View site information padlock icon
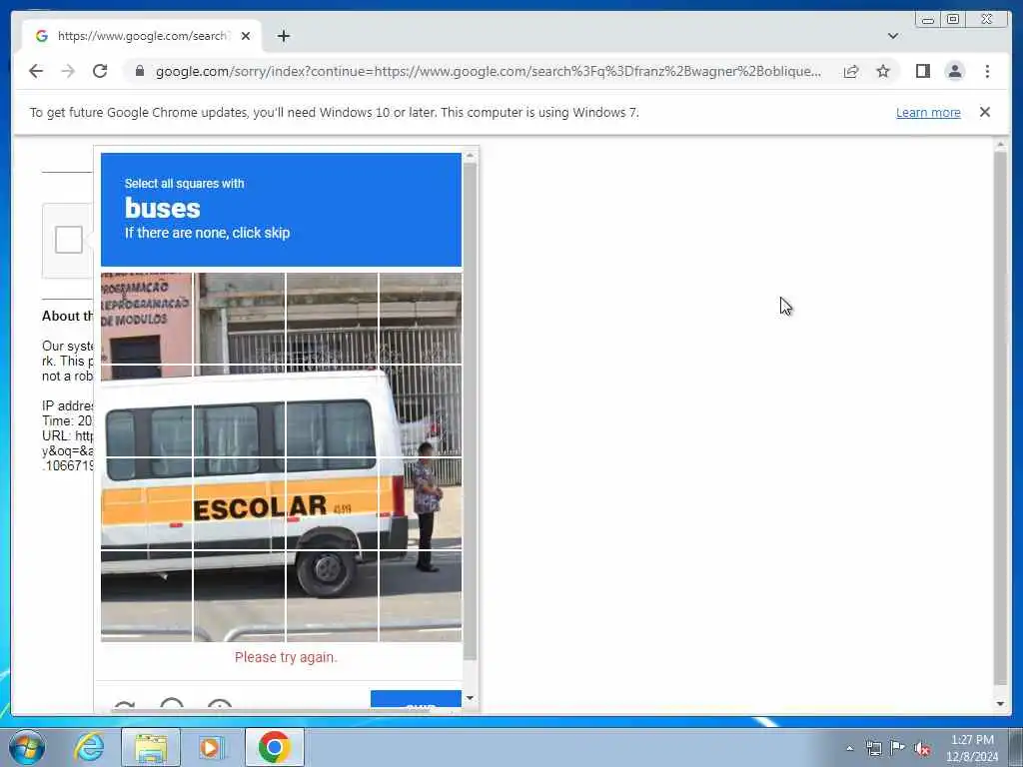 click(140, 71)
